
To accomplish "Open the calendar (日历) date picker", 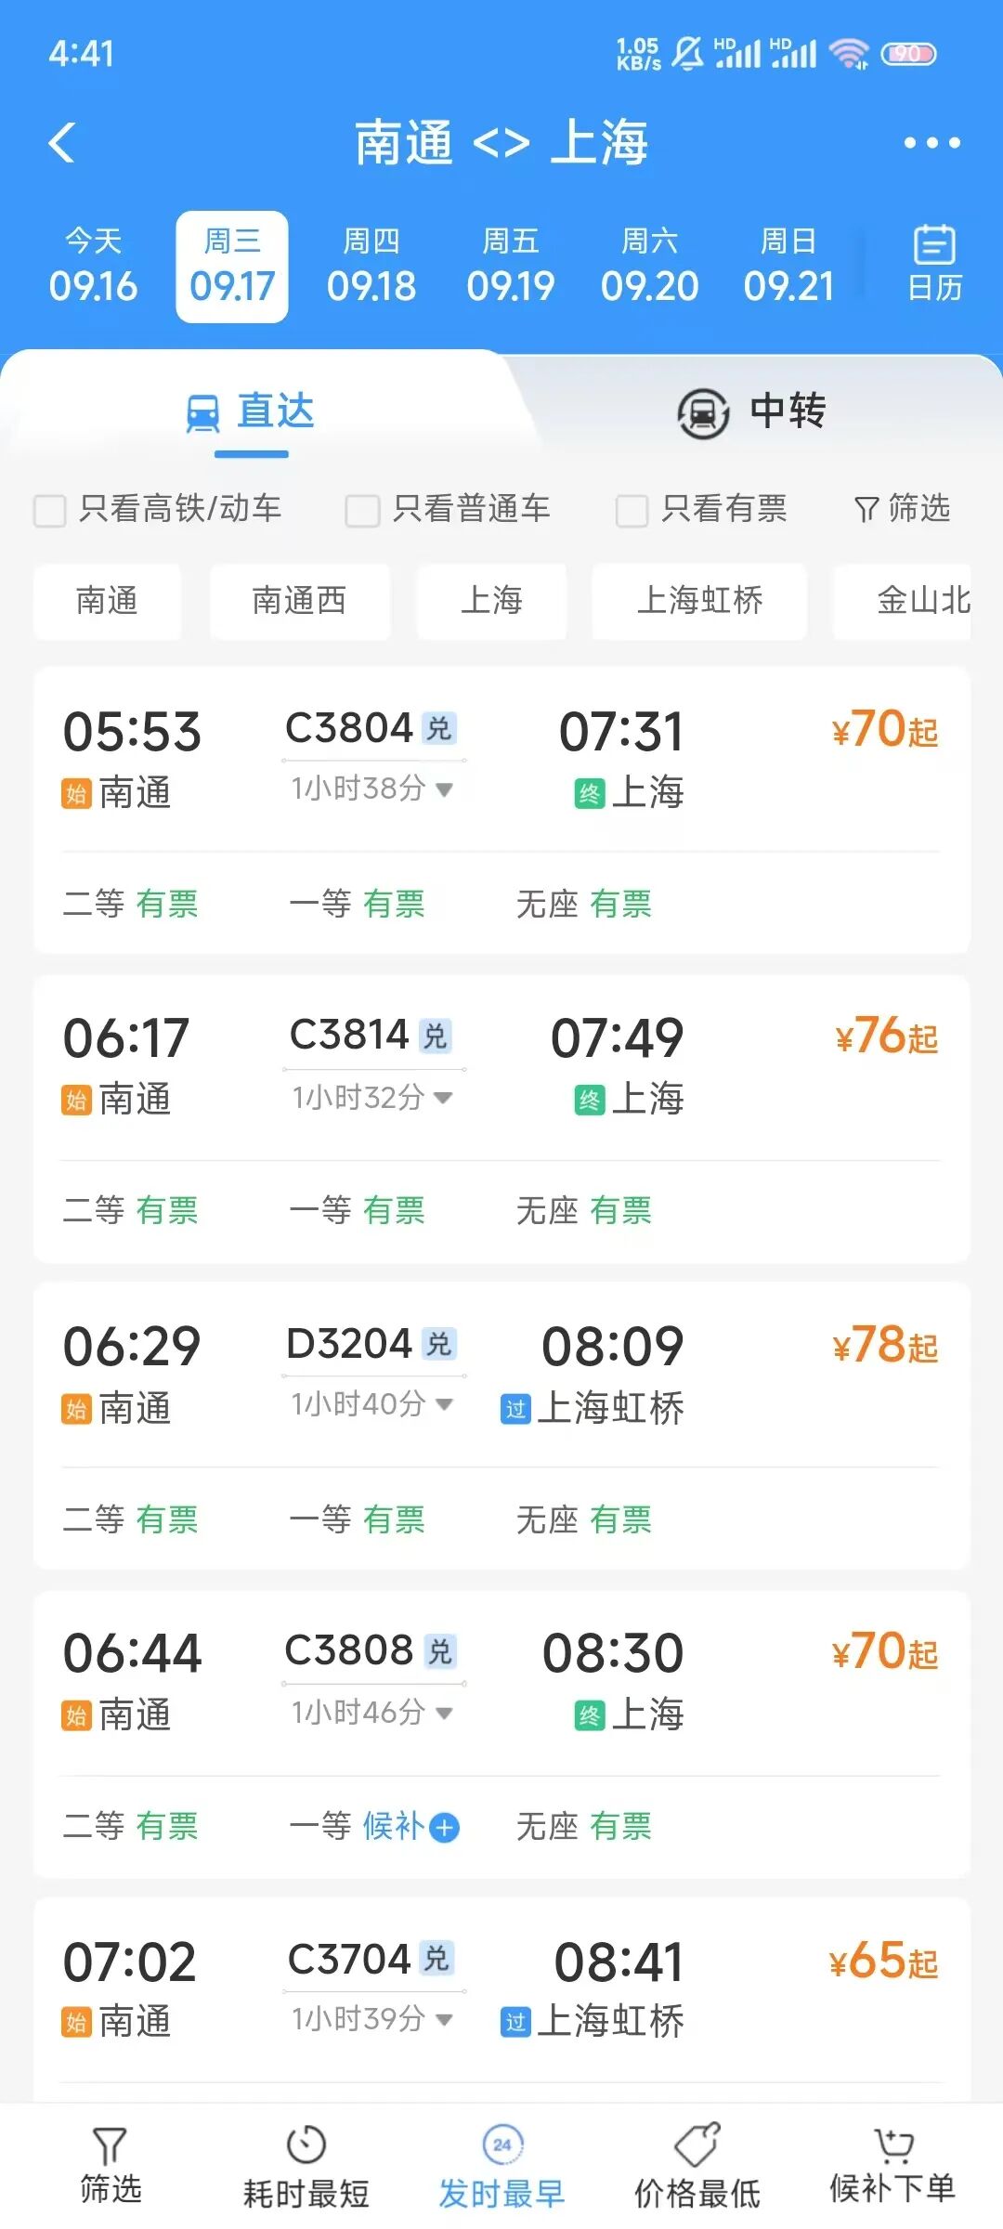I will tap(933, 265).
